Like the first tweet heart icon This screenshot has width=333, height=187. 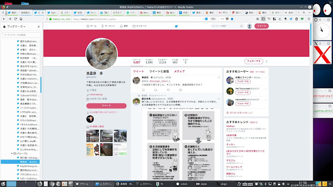[168, 90]
